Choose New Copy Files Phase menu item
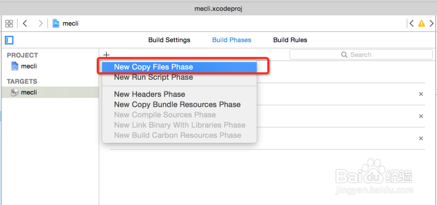This screenshot has height=205, width=437. pyautogui.click(x=153, y=67)
